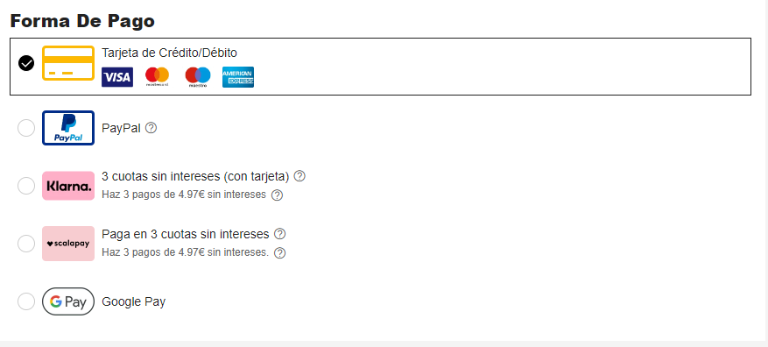Click the yellow credit card icon
Image resolution: width=768 pixels, height=347 pixels.
(68, 63)
